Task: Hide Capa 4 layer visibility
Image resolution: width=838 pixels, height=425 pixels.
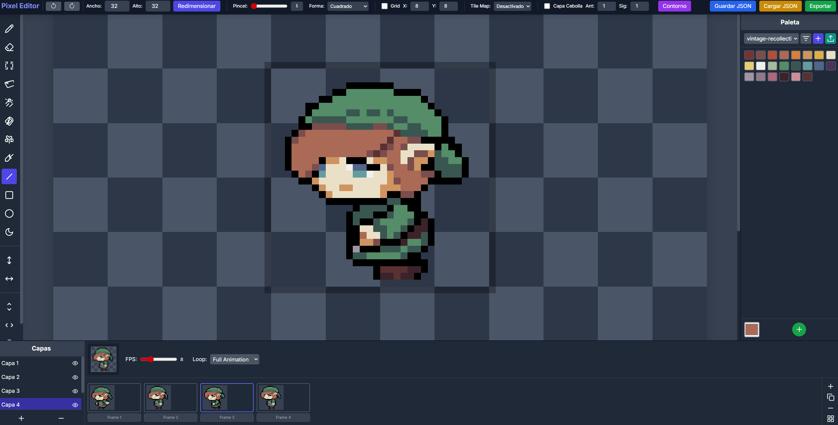Action: click(x=75, y=405)
